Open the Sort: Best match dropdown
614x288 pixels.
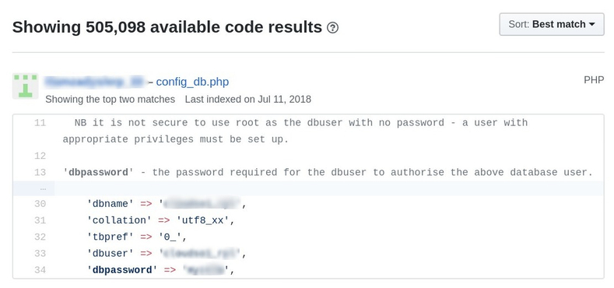(x=551, y=24)
